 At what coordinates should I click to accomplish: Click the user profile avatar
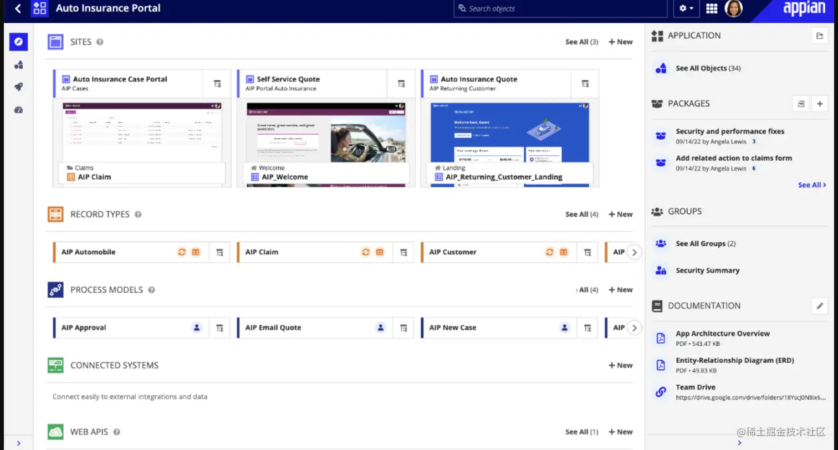pyautogui.click(x=733, y=8)
